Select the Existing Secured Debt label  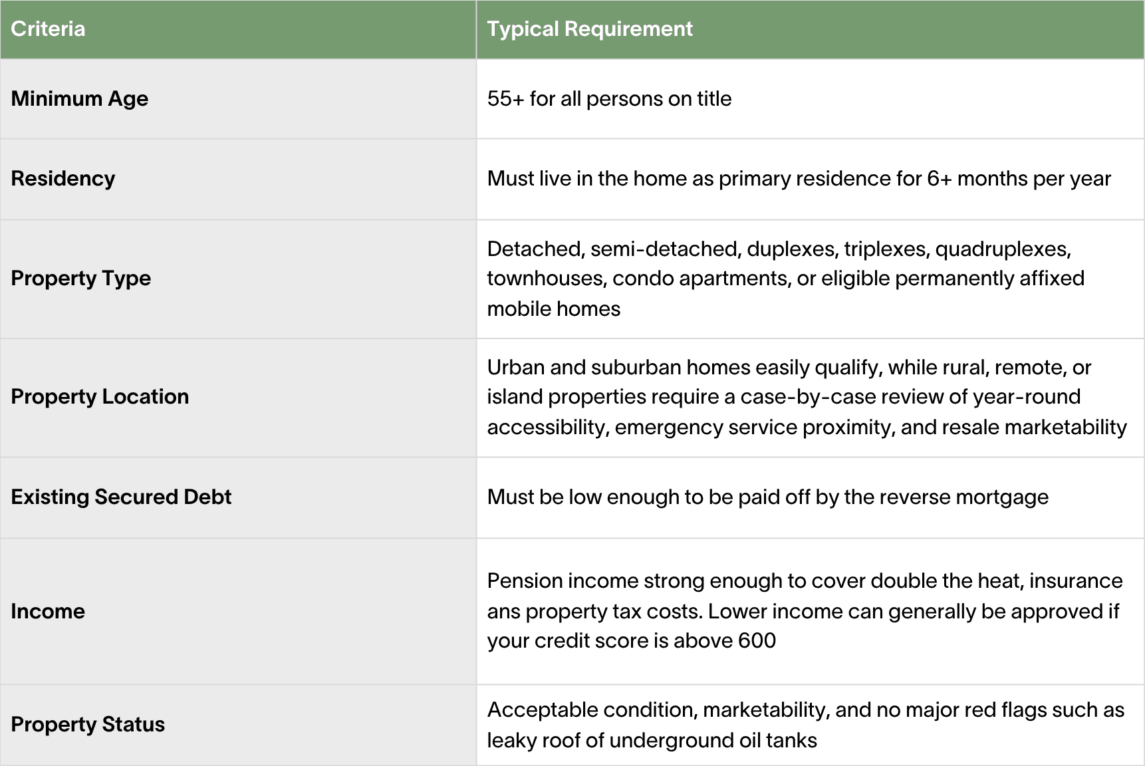[x=121, y=497]
